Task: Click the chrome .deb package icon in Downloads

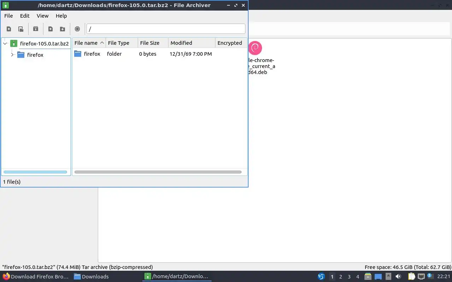Action: tap(255, 48)
